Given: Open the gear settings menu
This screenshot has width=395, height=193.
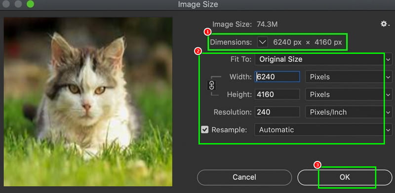Looking at the screenshot, I should click(x=385, y=24).
